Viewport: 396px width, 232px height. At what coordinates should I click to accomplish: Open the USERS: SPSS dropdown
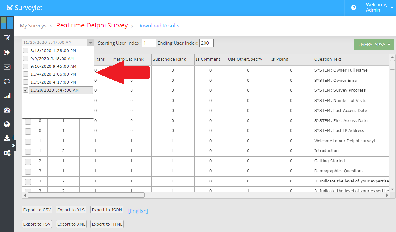click(374, 45)
